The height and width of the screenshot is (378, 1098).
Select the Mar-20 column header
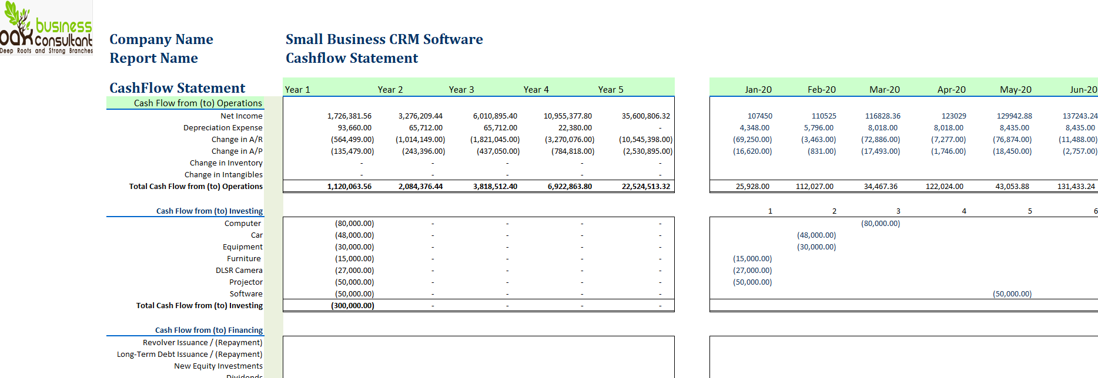885,90
